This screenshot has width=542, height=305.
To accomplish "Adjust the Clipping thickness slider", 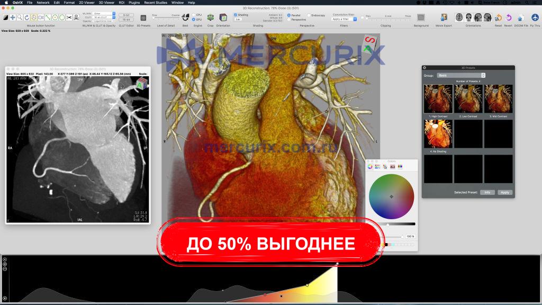I will click(389, 19).
